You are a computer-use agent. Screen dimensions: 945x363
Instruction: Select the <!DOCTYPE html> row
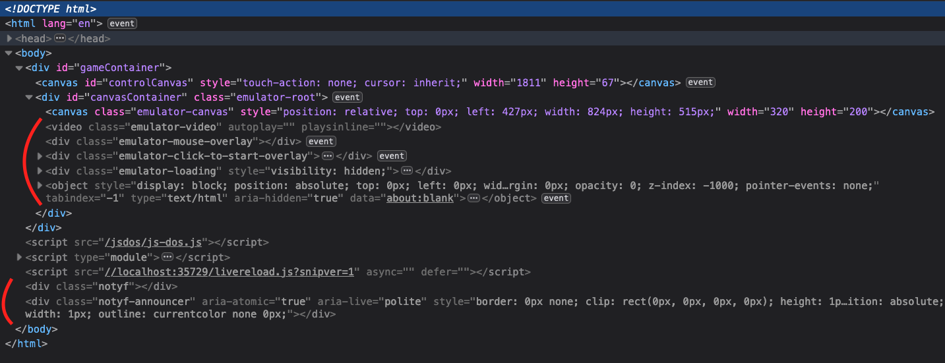(x=472, y=9)
